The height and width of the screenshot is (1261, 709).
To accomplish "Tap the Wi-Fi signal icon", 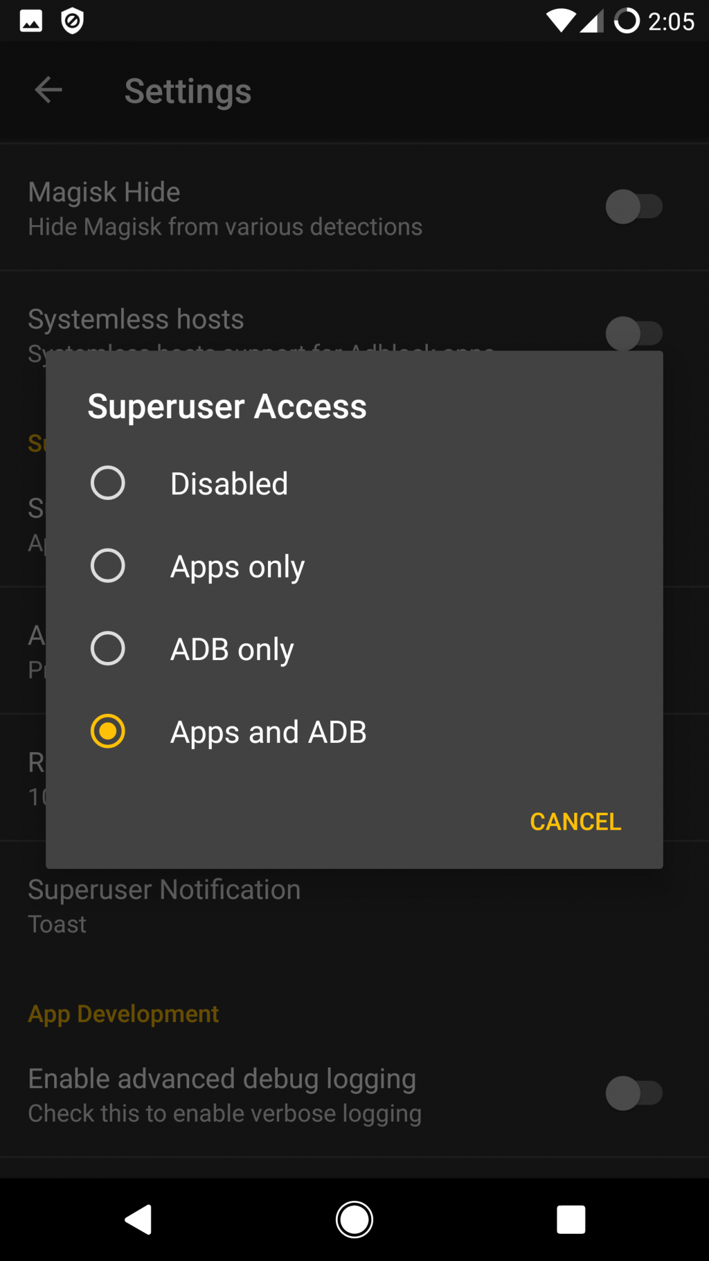I will point(560,21).
